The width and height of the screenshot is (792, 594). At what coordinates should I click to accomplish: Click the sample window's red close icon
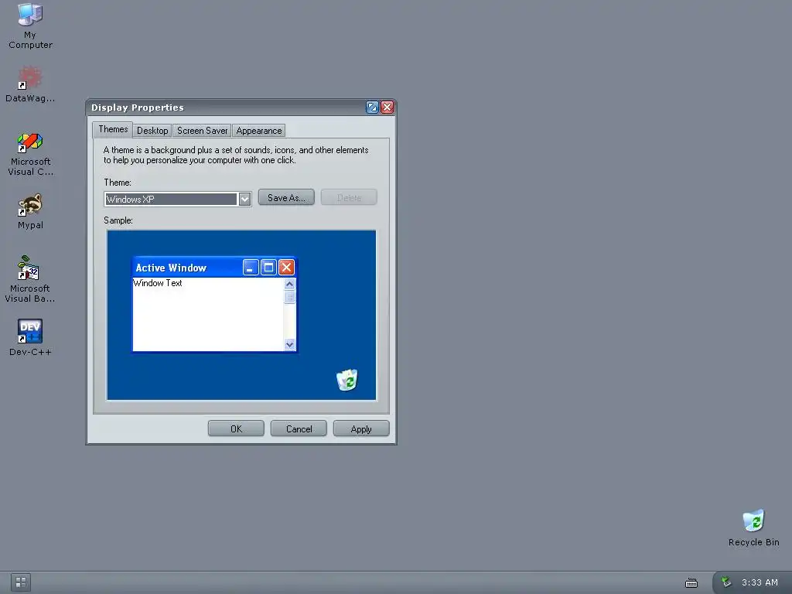click(x=286, y=267)
